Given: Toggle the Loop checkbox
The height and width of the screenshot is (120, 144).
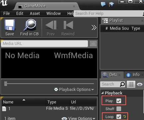Looking at the screenshot, I should coord(119,117).
